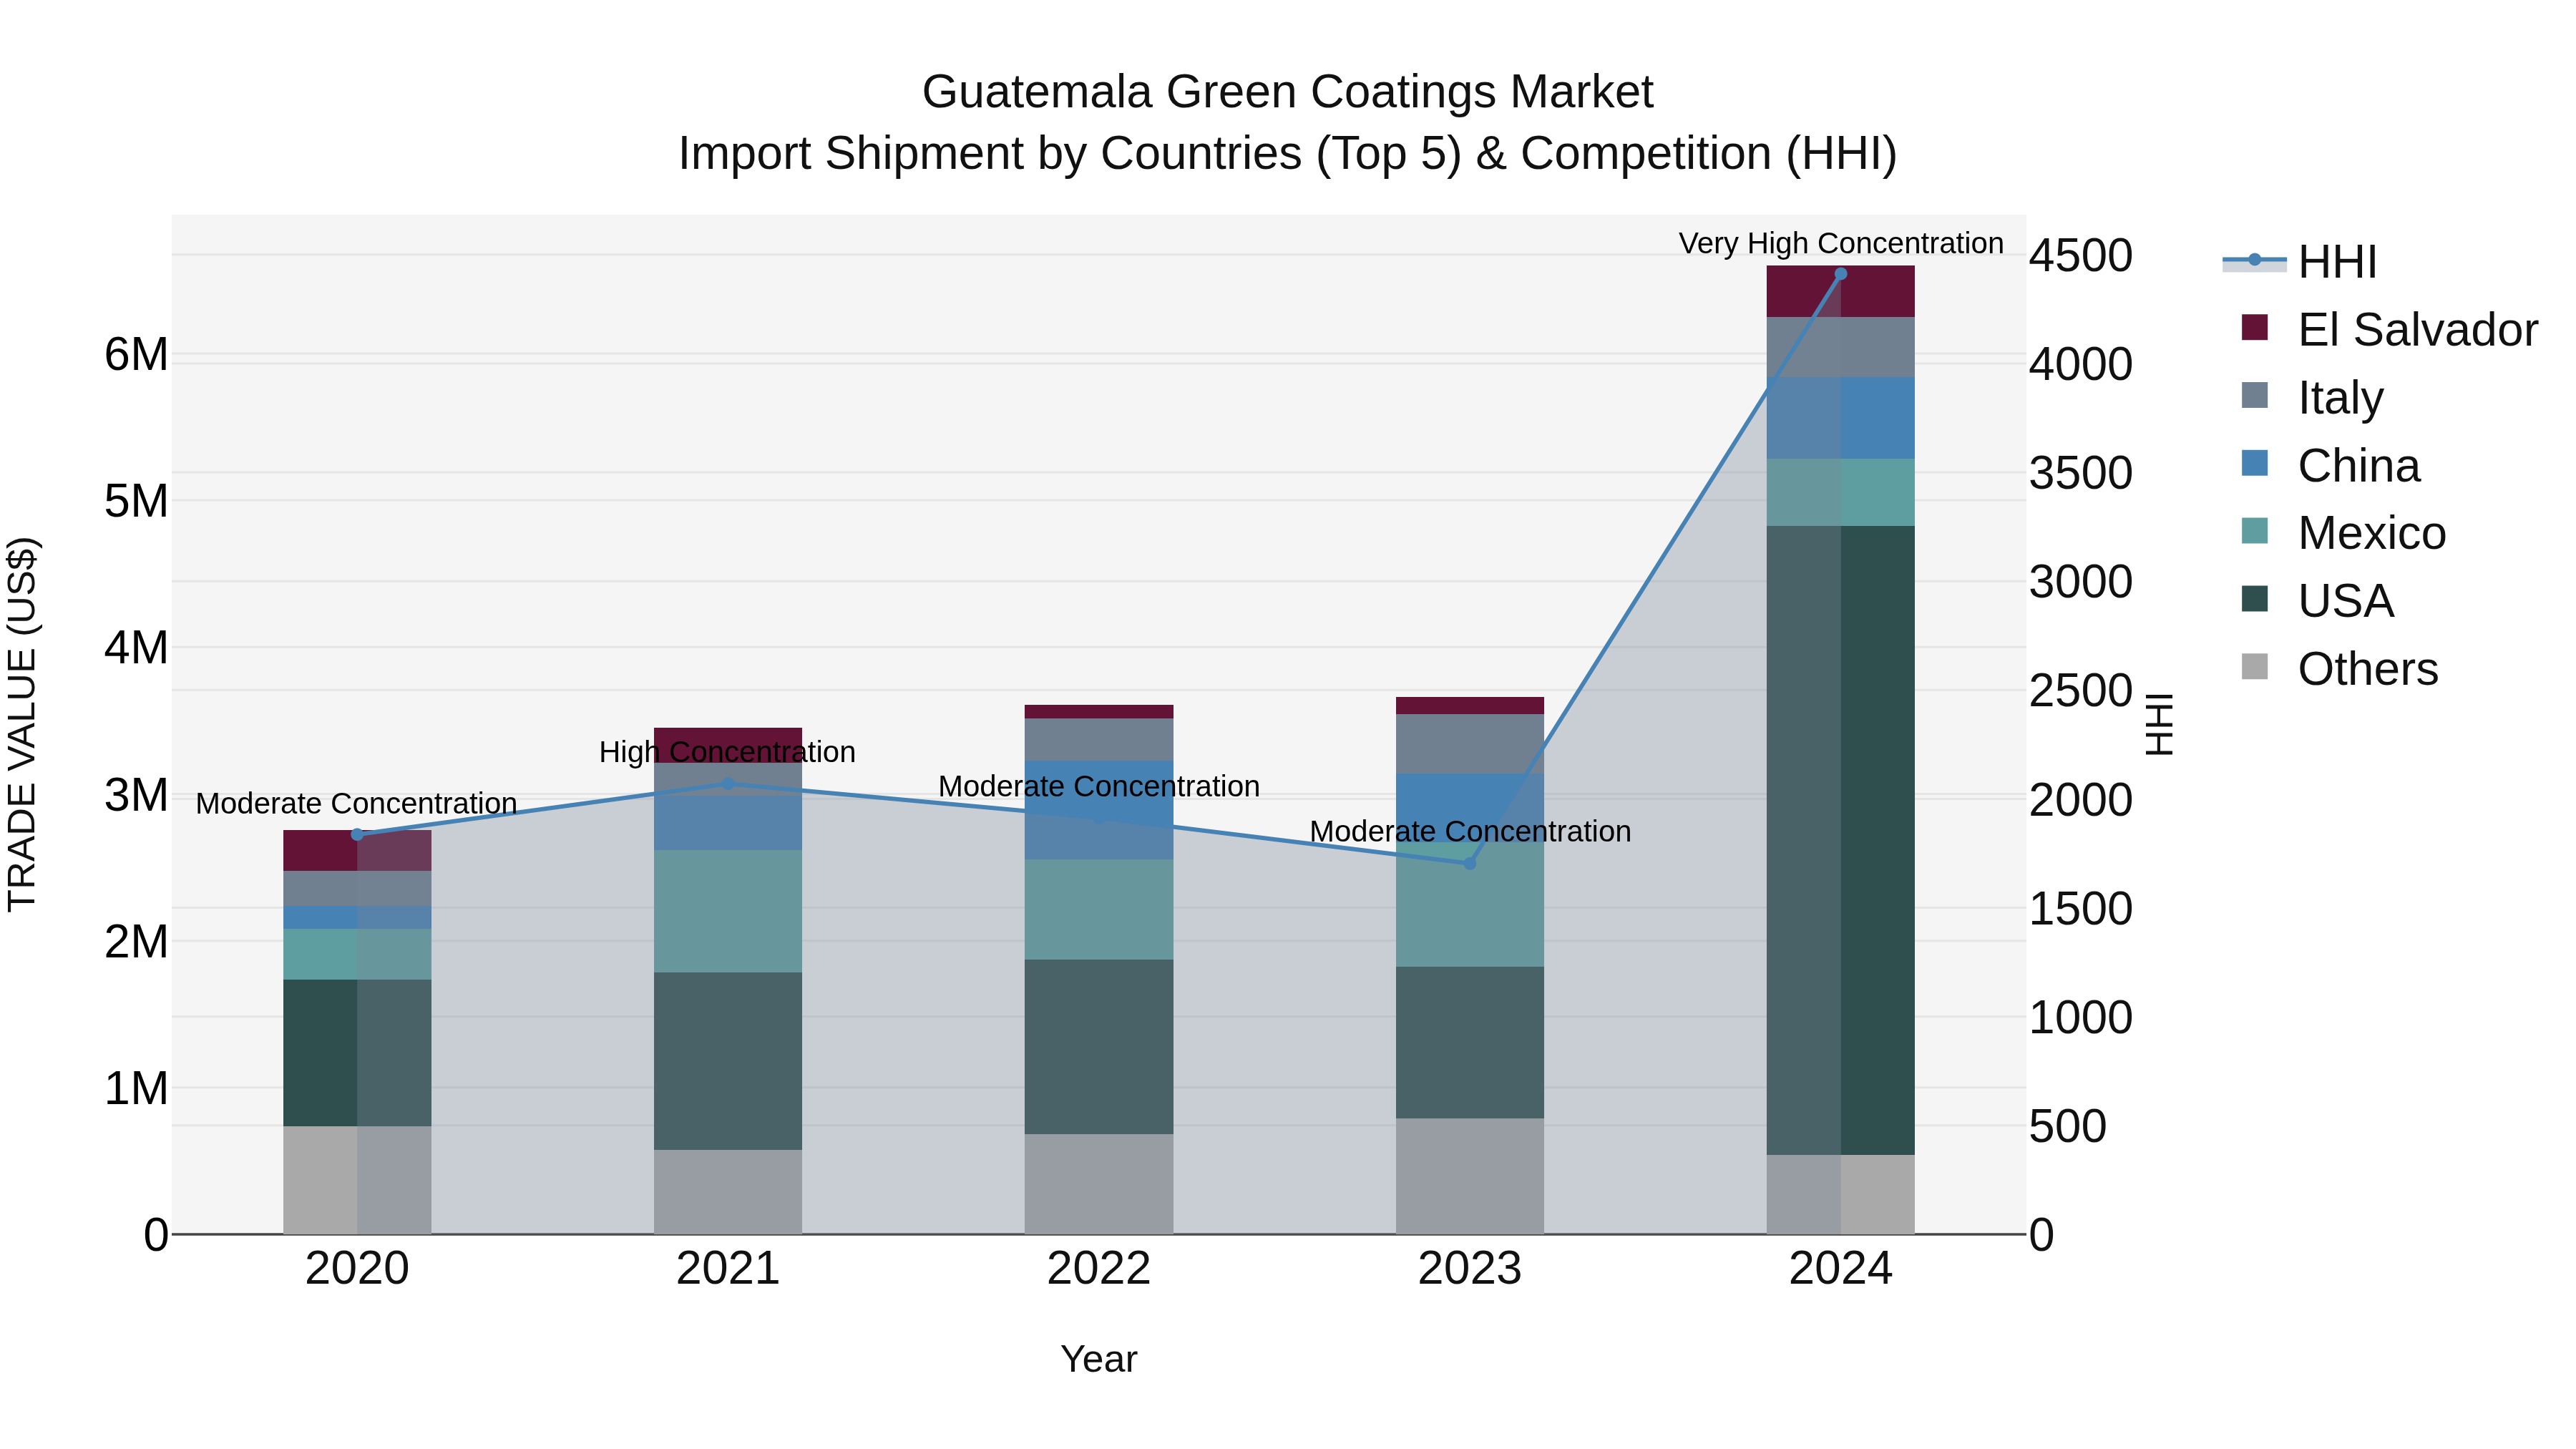Toggle USA series in legend
The width and height of the screenshot is (2576, 1449).
(x=2317, y=601)
